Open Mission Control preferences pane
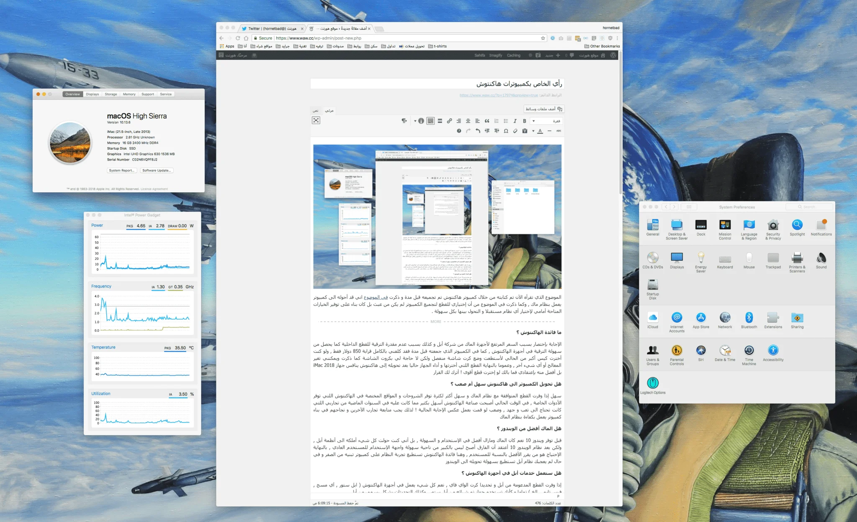Image resolution: width=857 pixels, height=522 pixels. [x=725, y=229]
